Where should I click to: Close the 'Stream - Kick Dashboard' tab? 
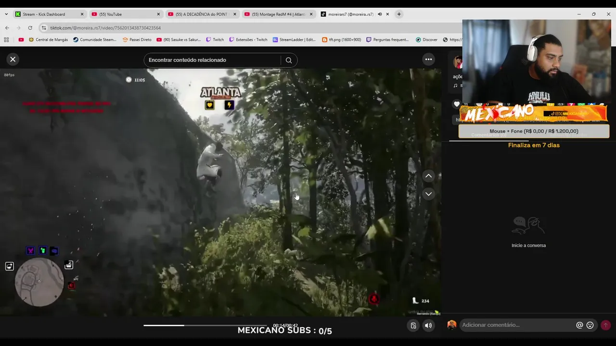coord(82,14)
